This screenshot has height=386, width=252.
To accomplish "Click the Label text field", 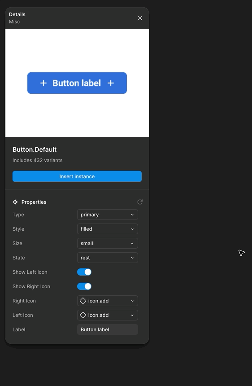I will point(108,329).
